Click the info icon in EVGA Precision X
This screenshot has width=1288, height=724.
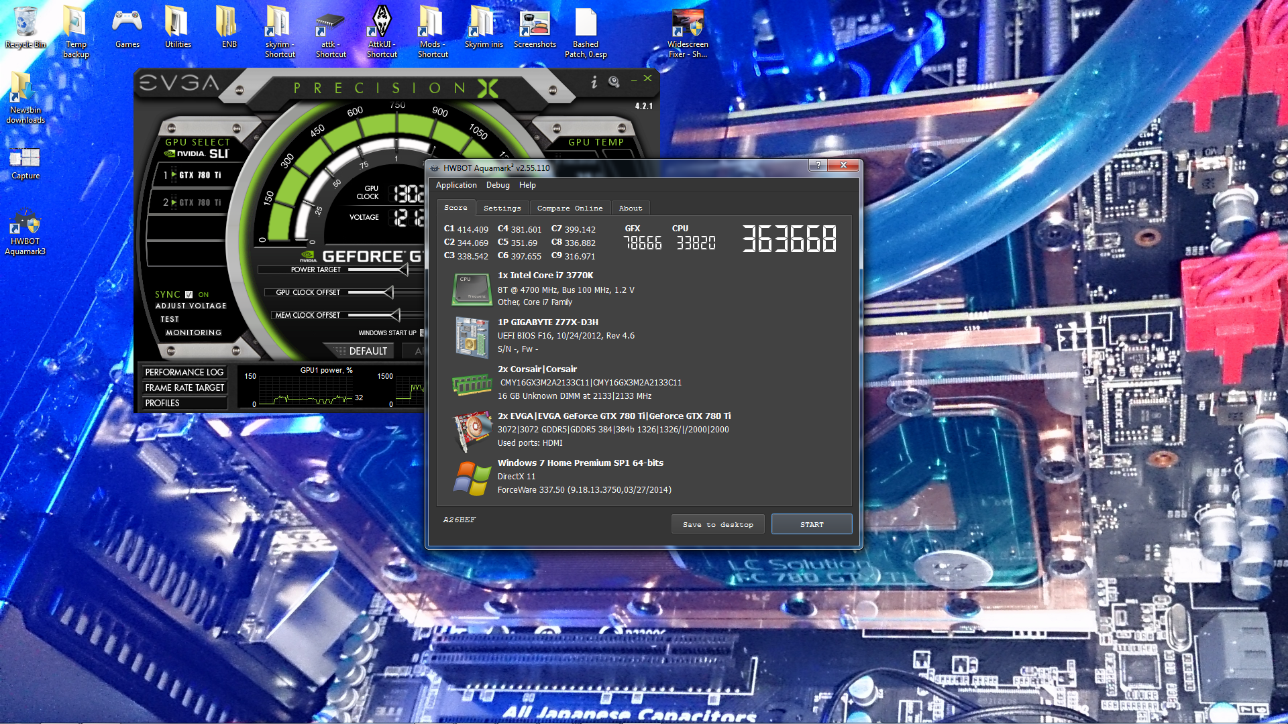(594, 82)
